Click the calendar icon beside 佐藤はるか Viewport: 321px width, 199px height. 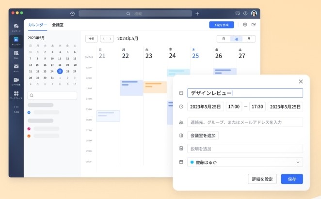[x=181, y=162]
